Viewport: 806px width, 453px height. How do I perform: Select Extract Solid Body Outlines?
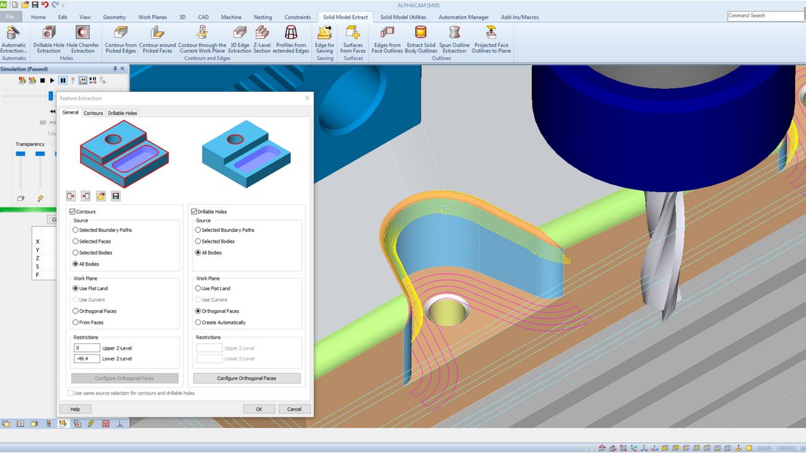click(421, 33)
